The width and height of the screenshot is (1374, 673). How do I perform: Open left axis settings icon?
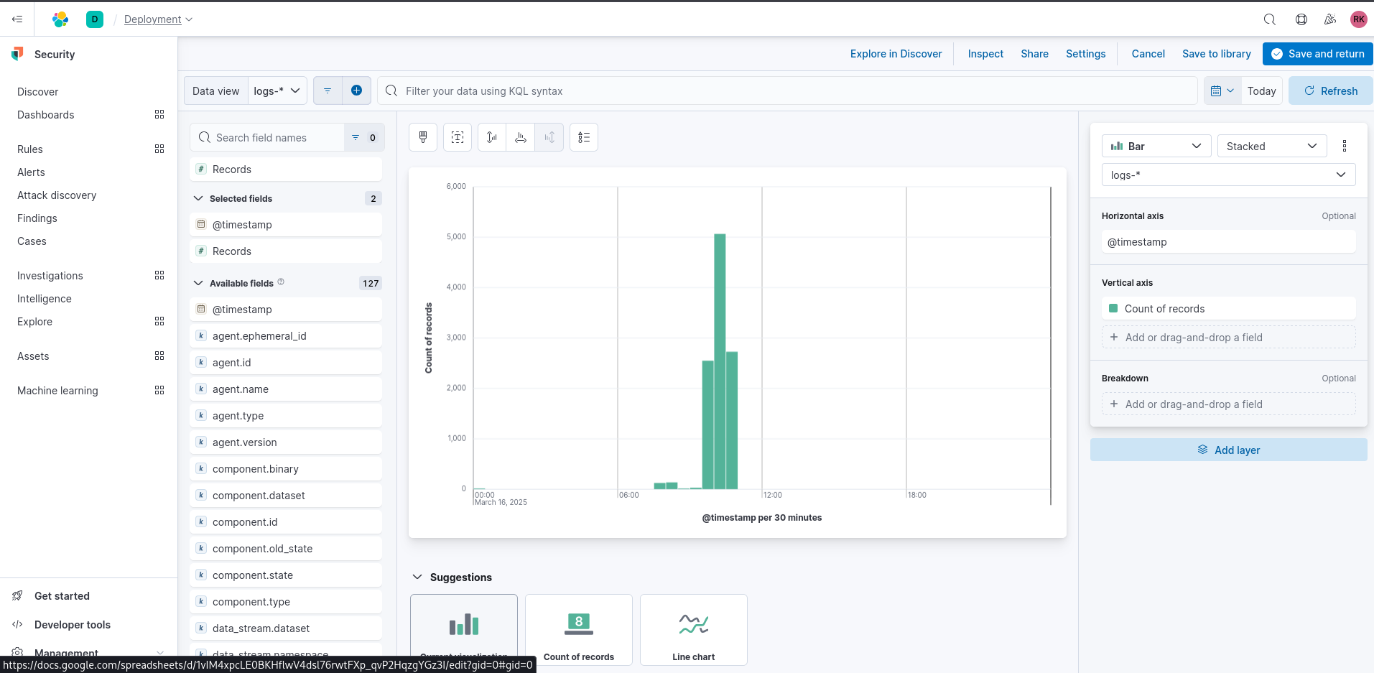click(492, 137)
